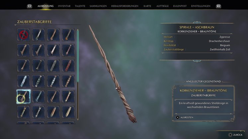248x139 pixels.
Task: Click the Zurück button label
Action: point(238,135)
